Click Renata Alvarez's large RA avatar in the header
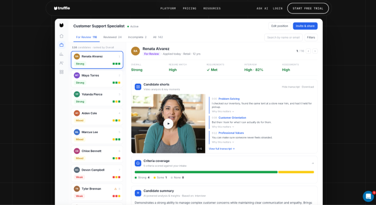376x205 pixels. click(135, 51)
